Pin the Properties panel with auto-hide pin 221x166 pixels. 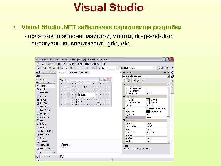click(x=165, y=73)
